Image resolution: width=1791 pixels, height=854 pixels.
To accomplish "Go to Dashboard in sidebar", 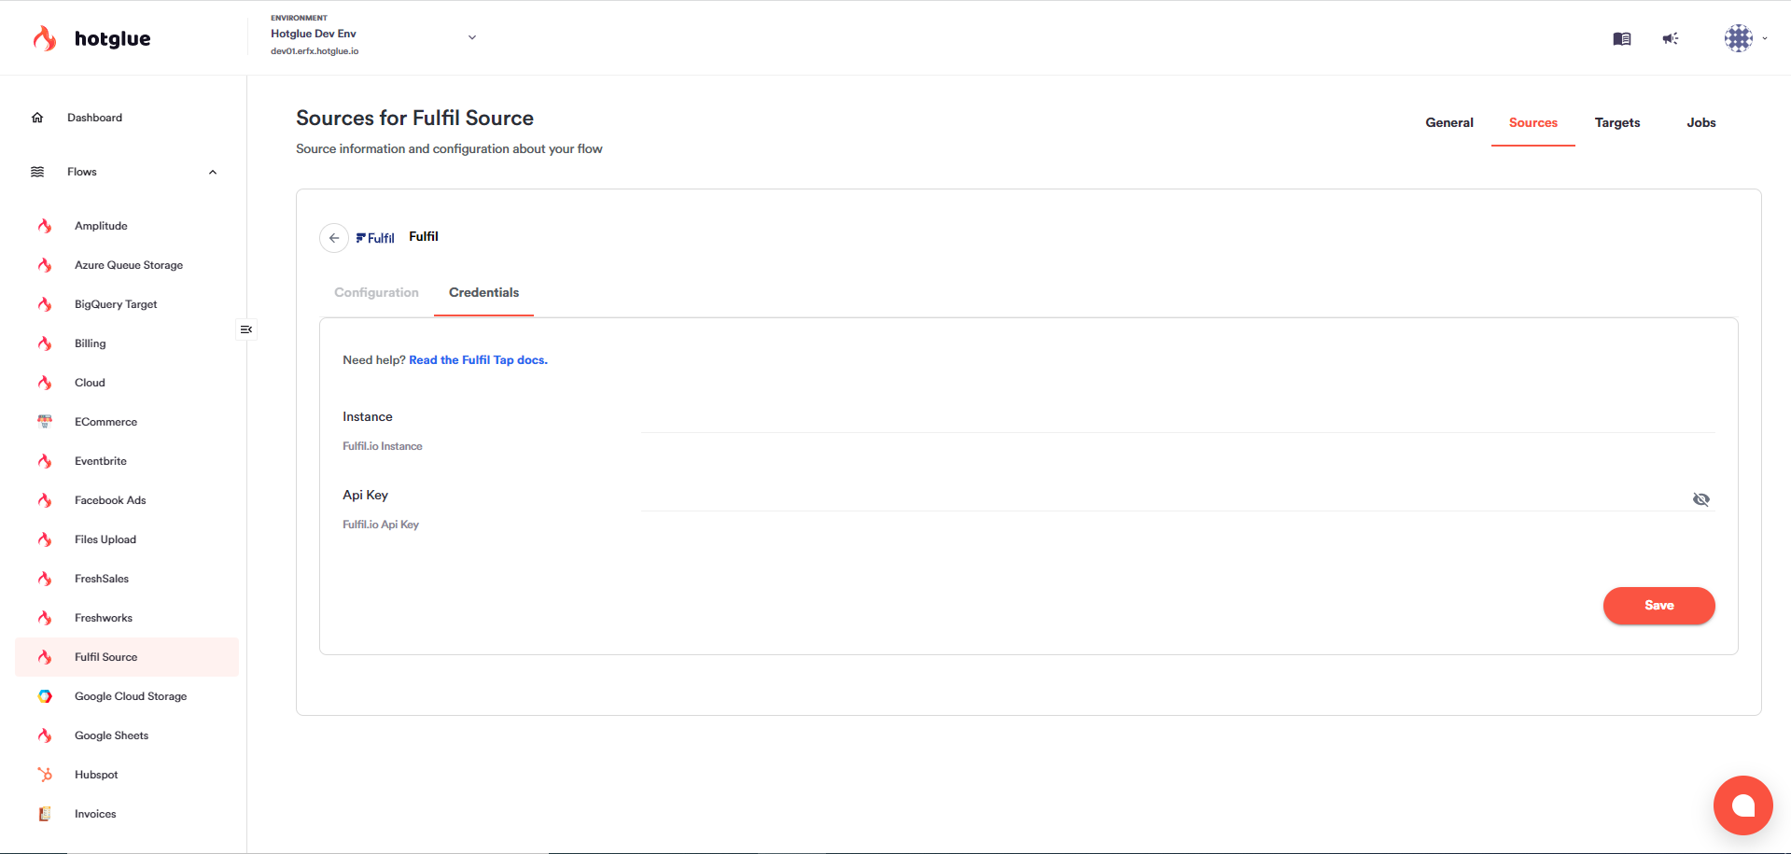I will pos(94,118).
